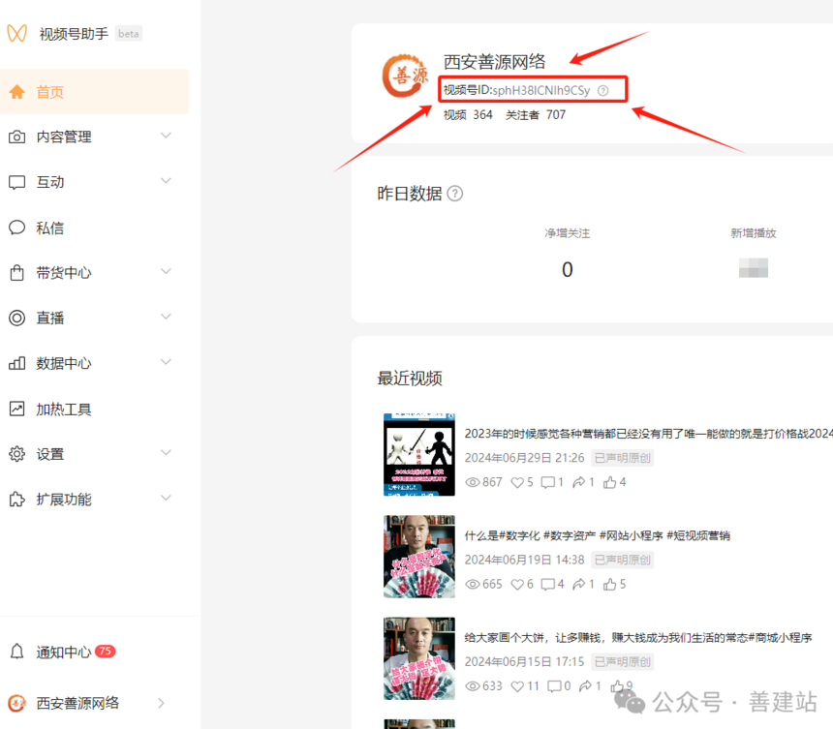
Task: Click the 西安善源网络 profile name heading
Action: pyautogui.click(x=495, y=62)
